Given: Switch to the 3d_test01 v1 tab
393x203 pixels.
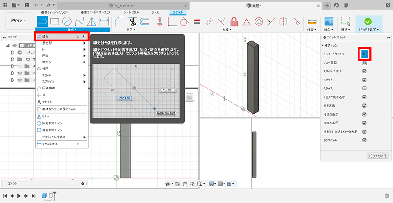Looking at the screenshot, I should [123, 6].
